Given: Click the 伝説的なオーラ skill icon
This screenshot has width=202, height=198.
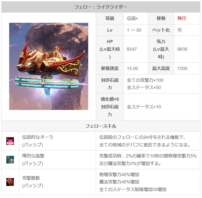Looking at the screenshot, I should (x=10, y=141).
